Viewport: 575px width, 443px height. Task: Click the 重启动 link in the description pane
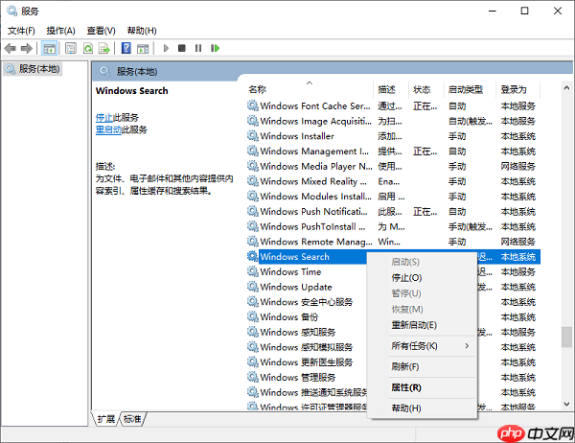pyautogui.click(x=106, y=129)
